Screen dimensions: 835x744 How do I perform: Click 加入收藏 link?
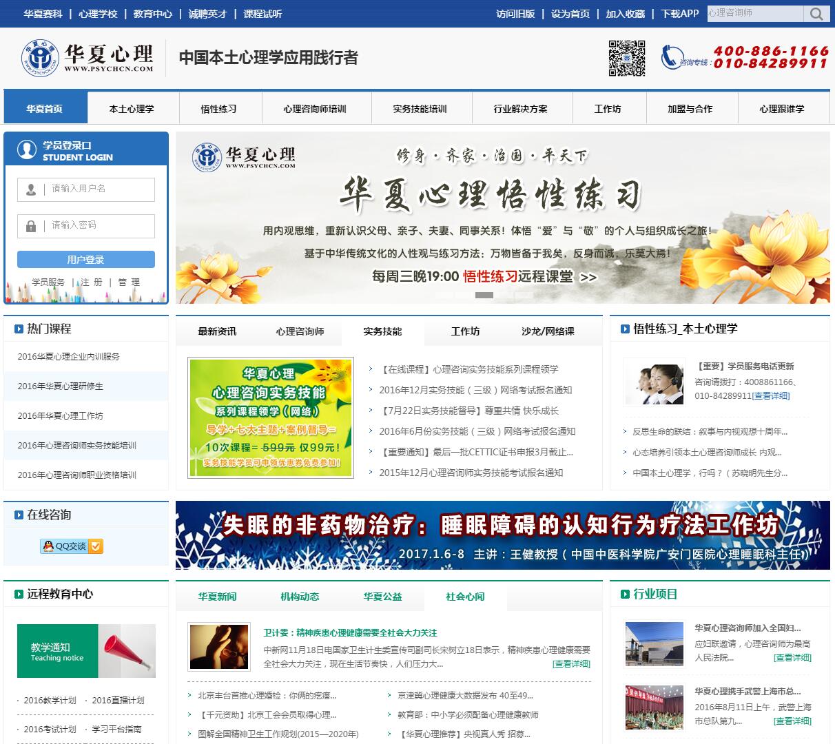click(626, 14)
